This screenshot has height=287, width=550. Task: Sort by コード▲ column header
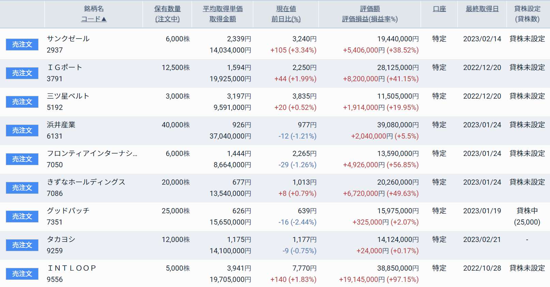click(x=94, y=19)
